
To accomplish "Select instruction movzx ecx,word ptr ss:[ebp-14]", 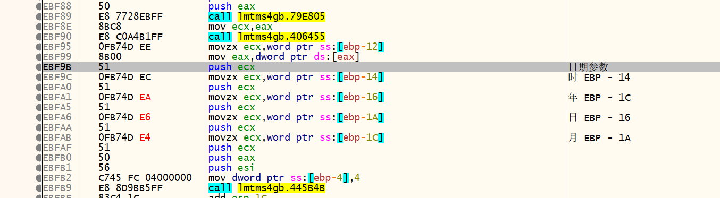I will point(296,77).
